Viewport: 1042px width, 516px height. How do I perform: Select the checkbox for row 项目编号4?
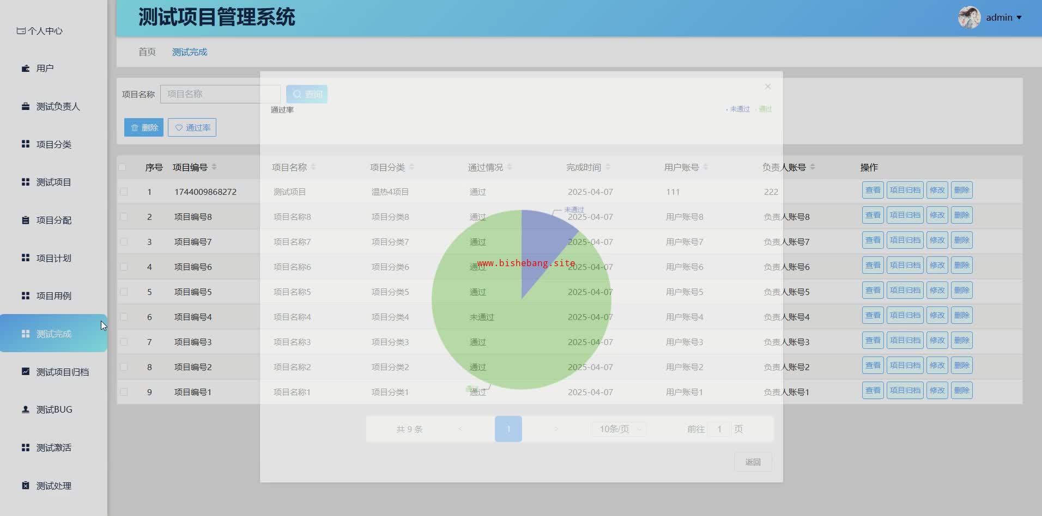(124, 317)
